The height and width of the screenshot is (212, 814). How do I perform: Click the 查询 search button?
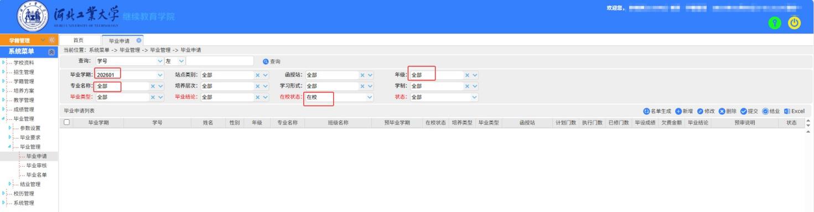pyautogui.click(x=272, y=61)
